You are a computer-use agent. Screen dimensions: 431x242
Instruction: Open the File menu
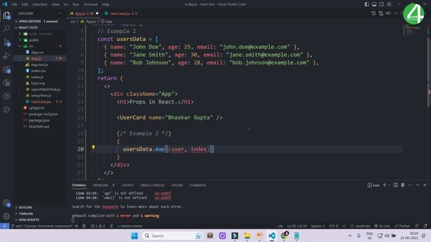tap(14, 5)
